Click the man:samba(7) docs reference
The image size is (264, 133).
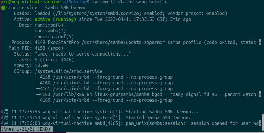(x=50, y=31)
